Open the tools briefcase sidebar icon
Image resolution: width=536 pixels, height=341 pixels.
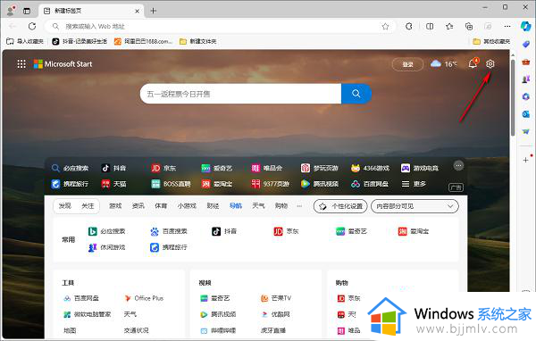click(x=526, y=62)
